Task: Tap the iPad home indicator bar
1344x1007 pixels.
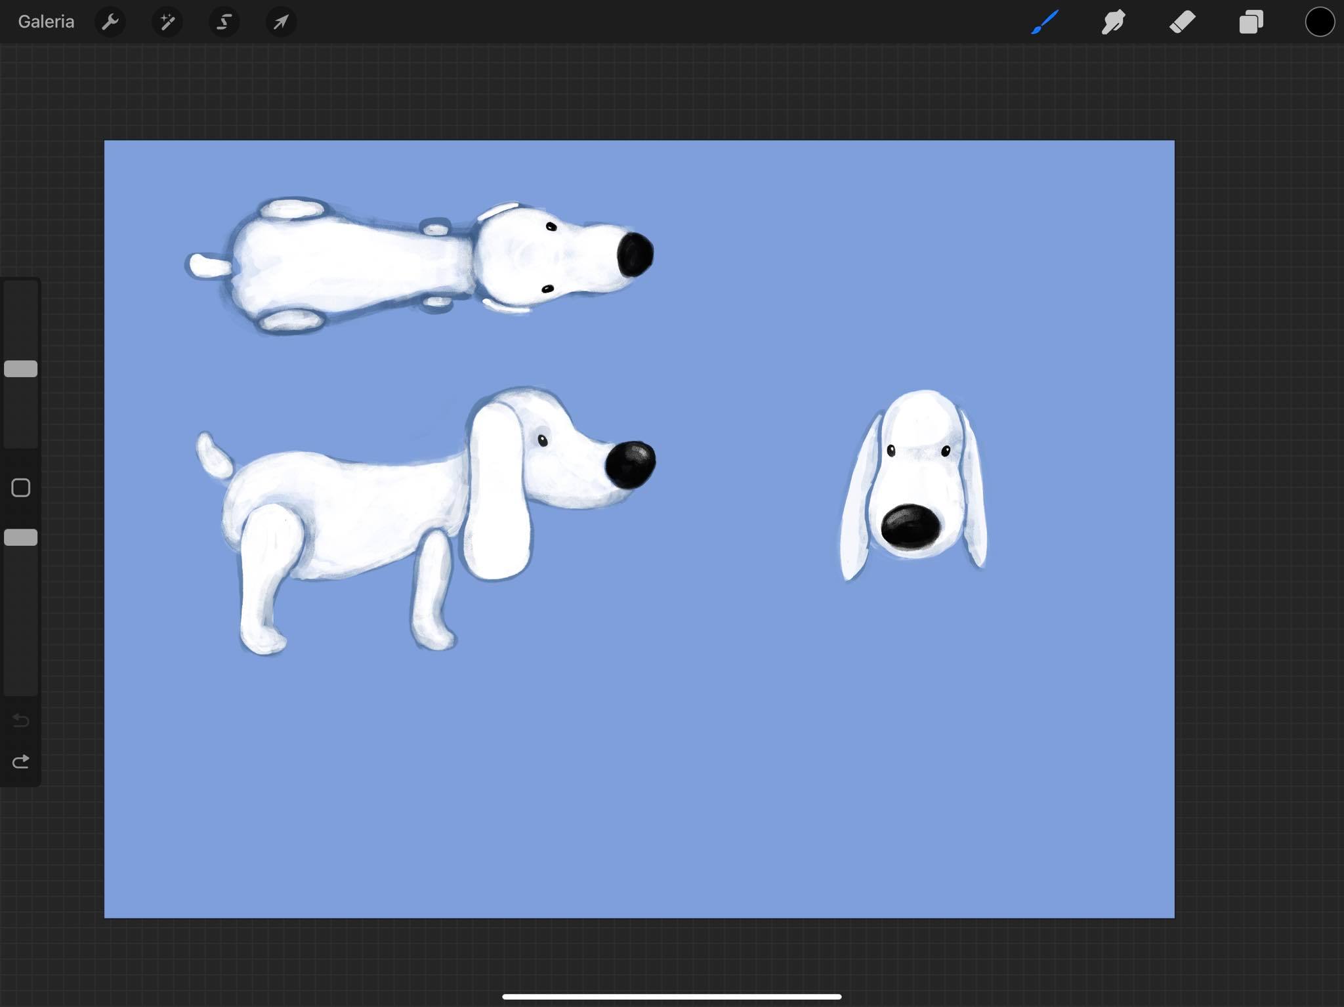Action: (x=672, y=997)
